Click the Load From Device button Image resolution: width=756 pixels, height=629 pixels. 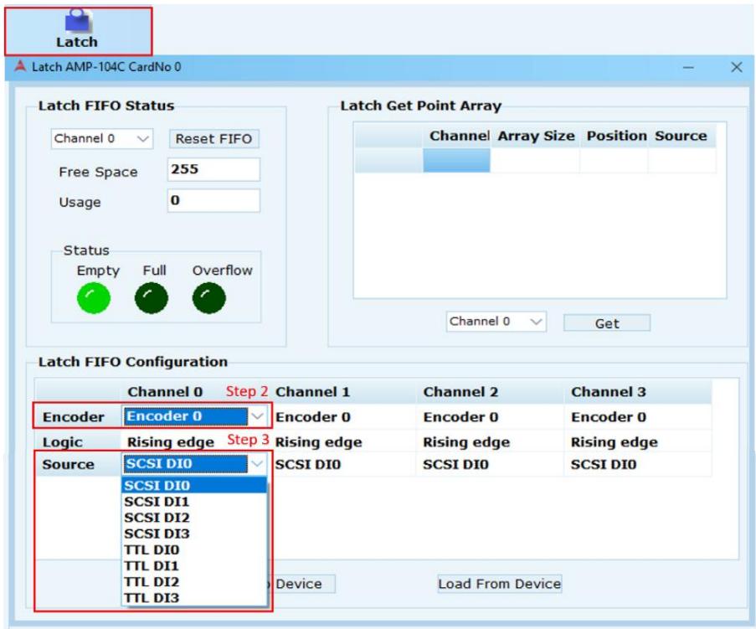click(x=500, y=584)
